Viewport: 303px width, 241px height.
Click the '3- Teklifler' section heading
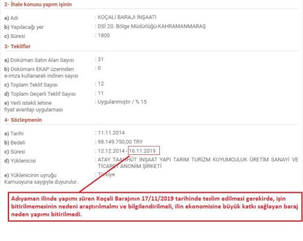pos(17,46)
